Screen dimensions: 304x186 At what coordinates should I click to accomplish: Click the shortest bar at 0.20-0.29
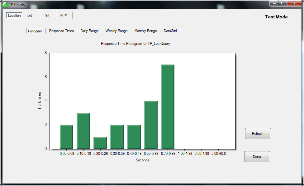pos(100,143)
